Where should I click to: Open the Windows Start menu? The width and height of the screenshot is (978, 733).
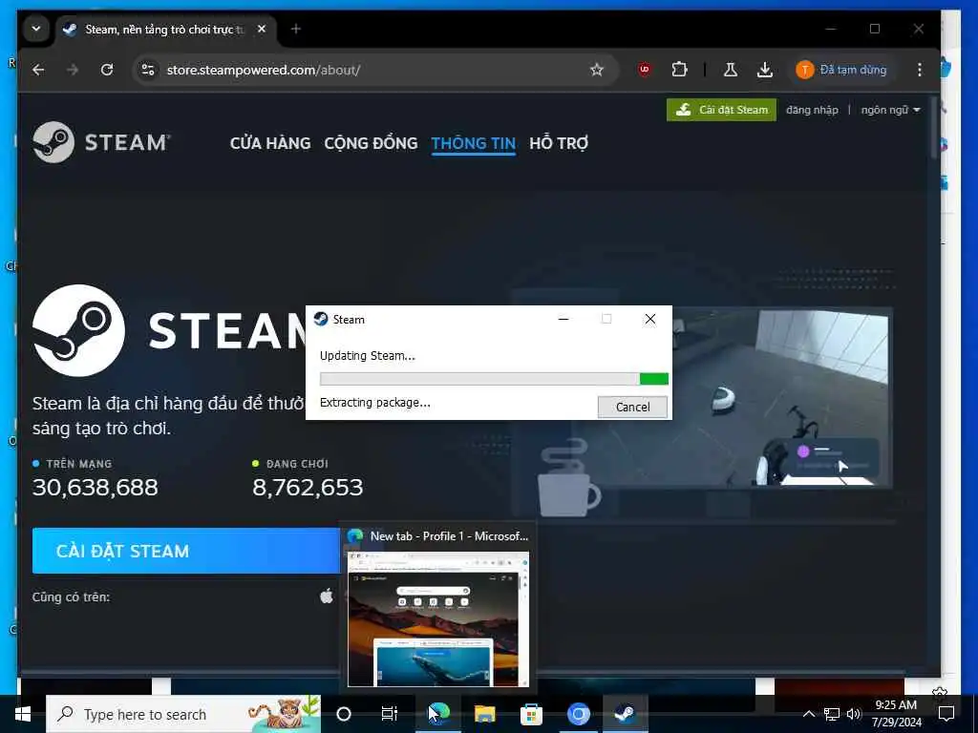pyautogui.click(x=23, y=714)
